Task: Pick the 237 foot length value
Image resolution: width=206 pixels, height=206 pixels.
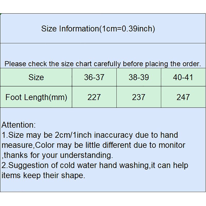Action: (x=139, y=97)
